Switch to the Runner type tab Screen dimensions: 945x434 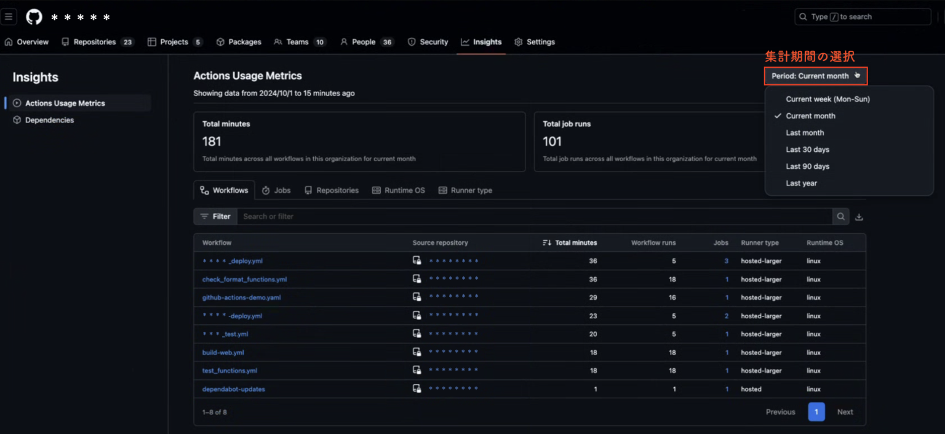465,191
